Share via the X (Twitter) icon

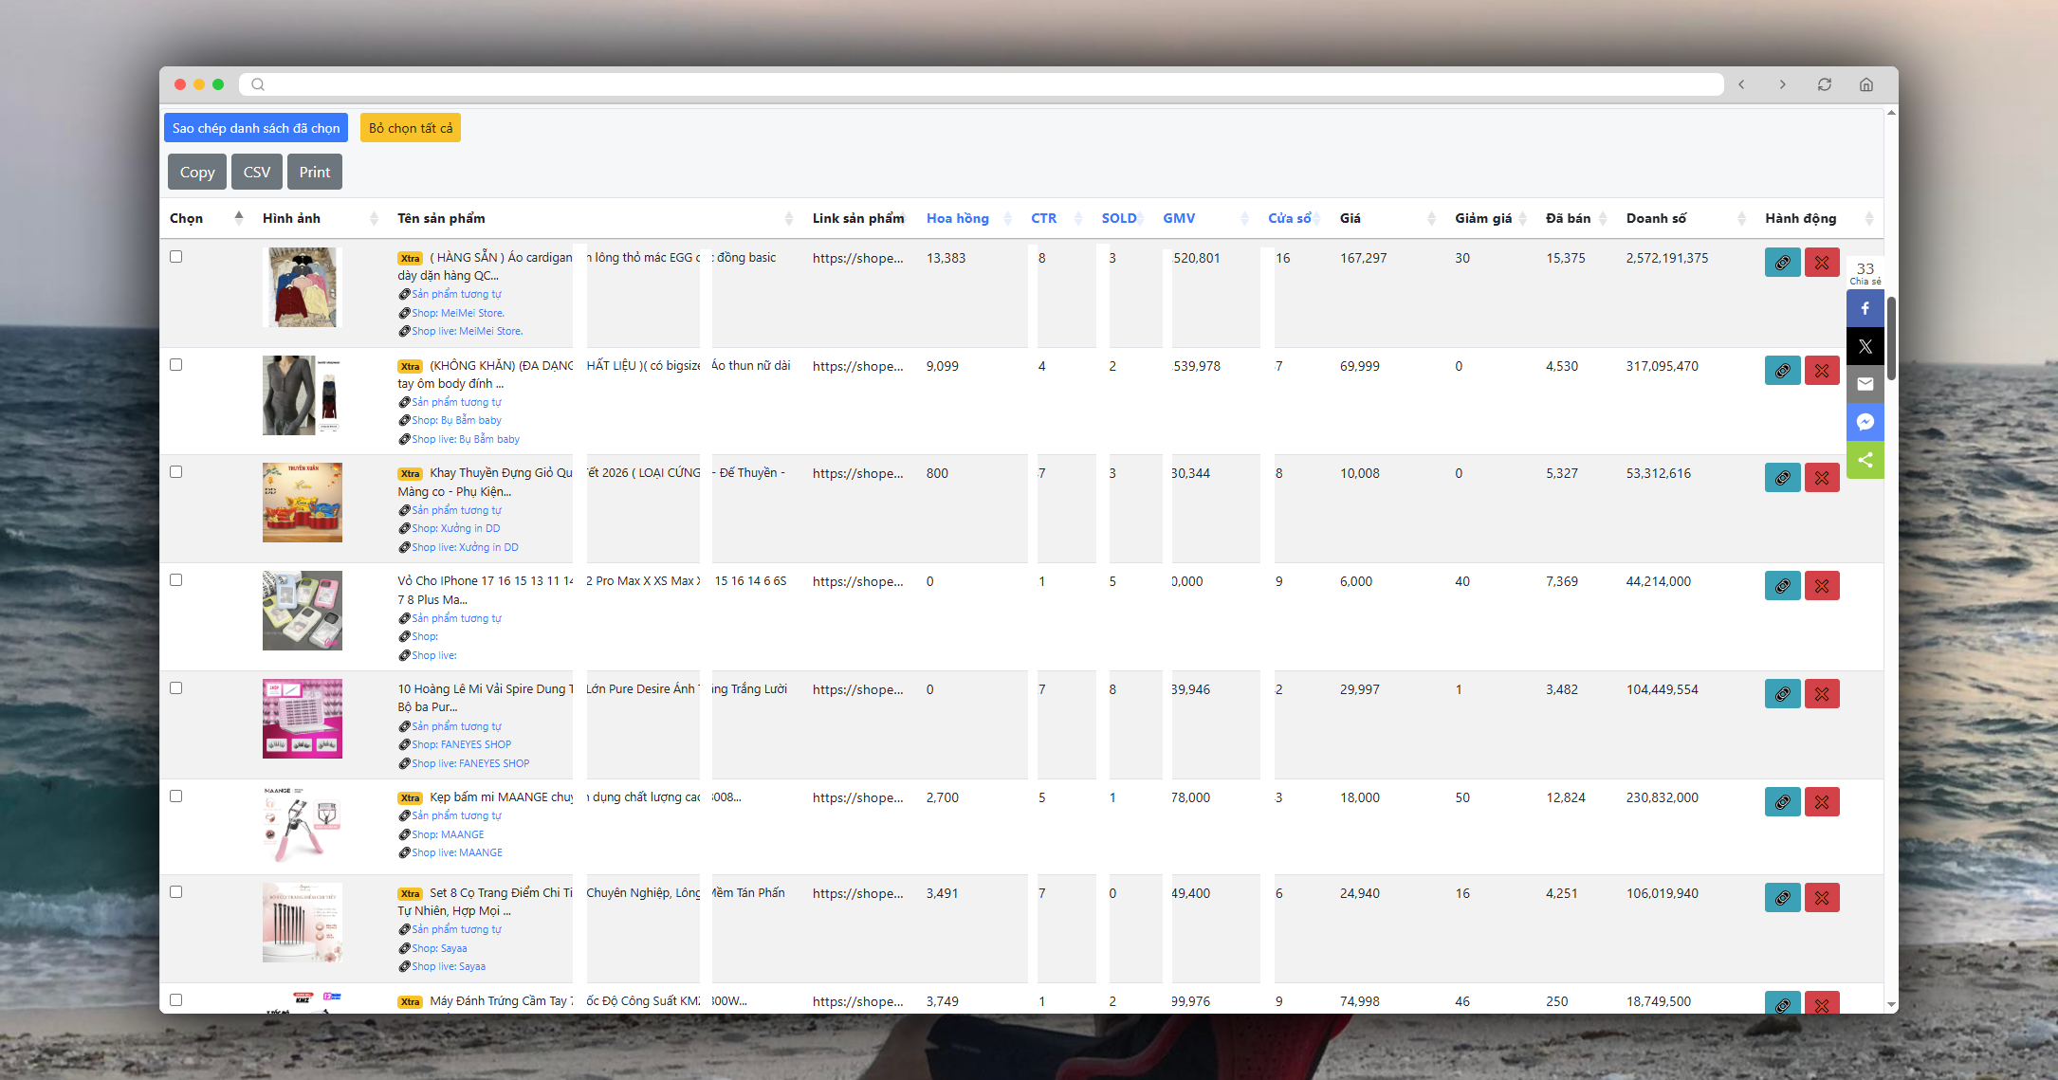1865,347
